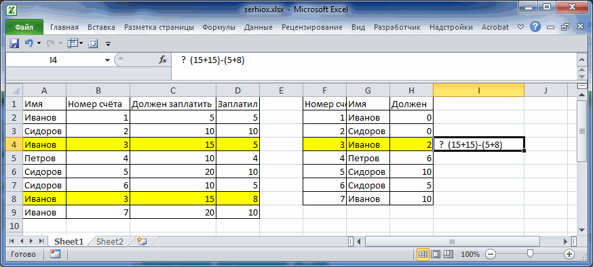Image resolution: width=593 pixels, height=267 pixels.
Task: Restore the workbook window inside Excel
Action: click(565, 27)
